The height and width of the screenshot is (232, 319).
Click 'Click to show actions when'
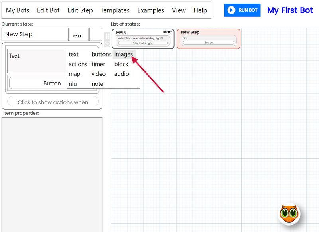coord(53,102)
